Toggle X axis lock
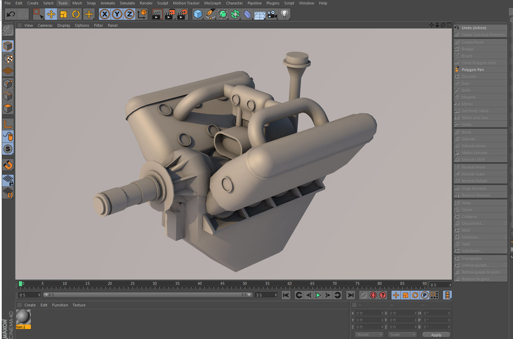The width and height of the screenshot is (513, 339). pyautogui.click(x=105, y=14)
